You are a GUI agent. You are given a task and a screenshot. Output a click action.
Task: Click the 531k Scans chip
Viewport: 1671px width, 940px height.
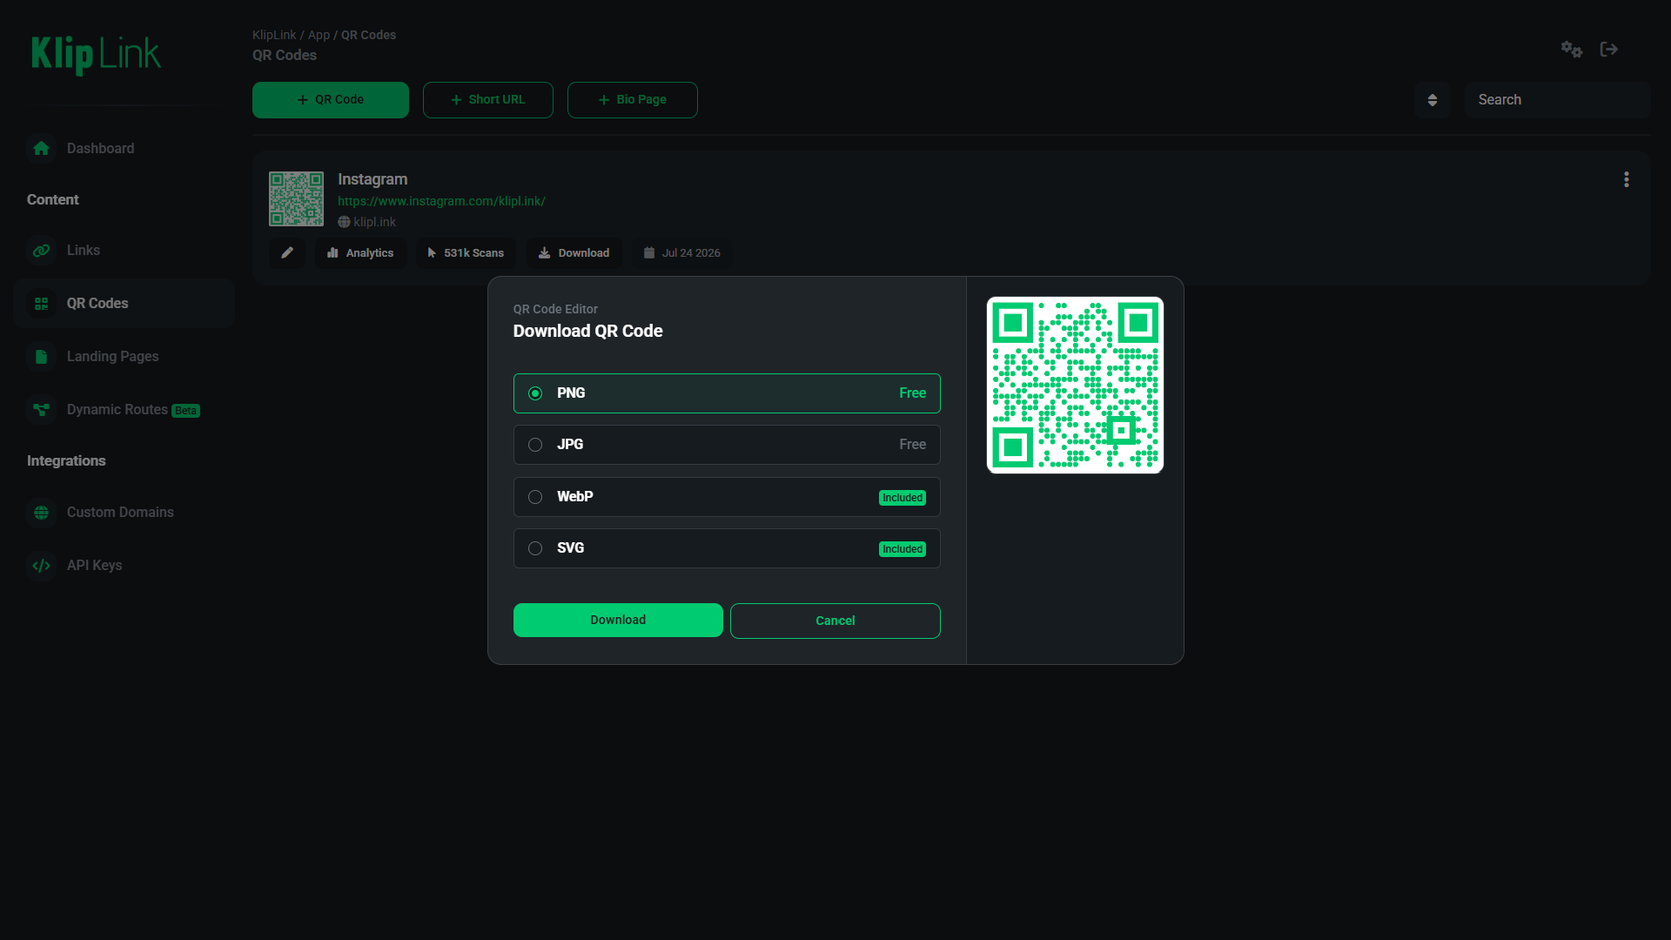click(x=466, y=253)
